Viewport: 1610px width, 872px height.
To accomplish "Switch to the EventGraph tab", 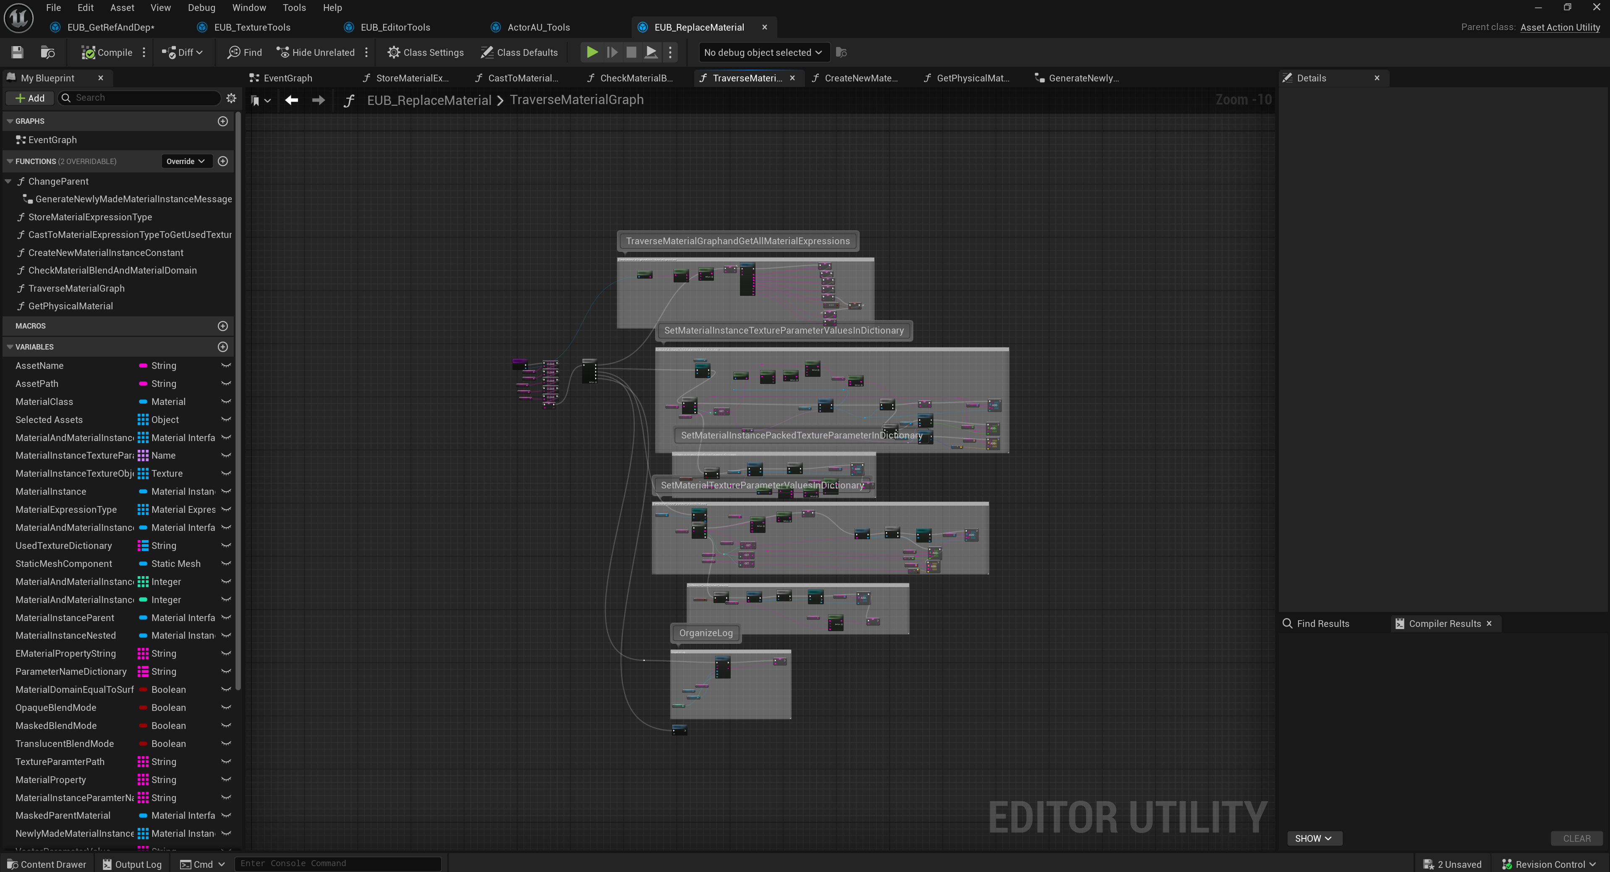I will pos(281,78).
